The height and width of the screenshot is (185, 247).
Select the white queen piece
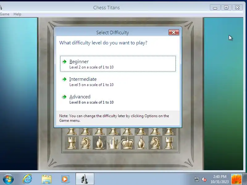tap(113, 143)
